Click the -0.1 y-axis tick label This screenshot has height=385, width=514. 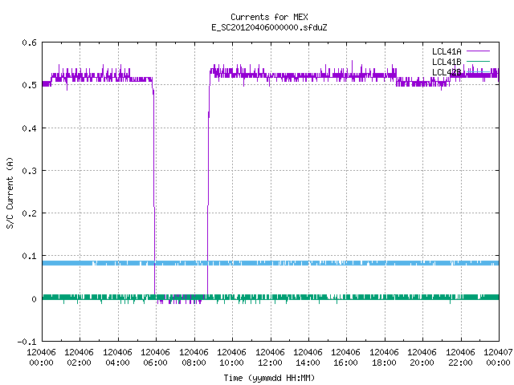point(27,342)
